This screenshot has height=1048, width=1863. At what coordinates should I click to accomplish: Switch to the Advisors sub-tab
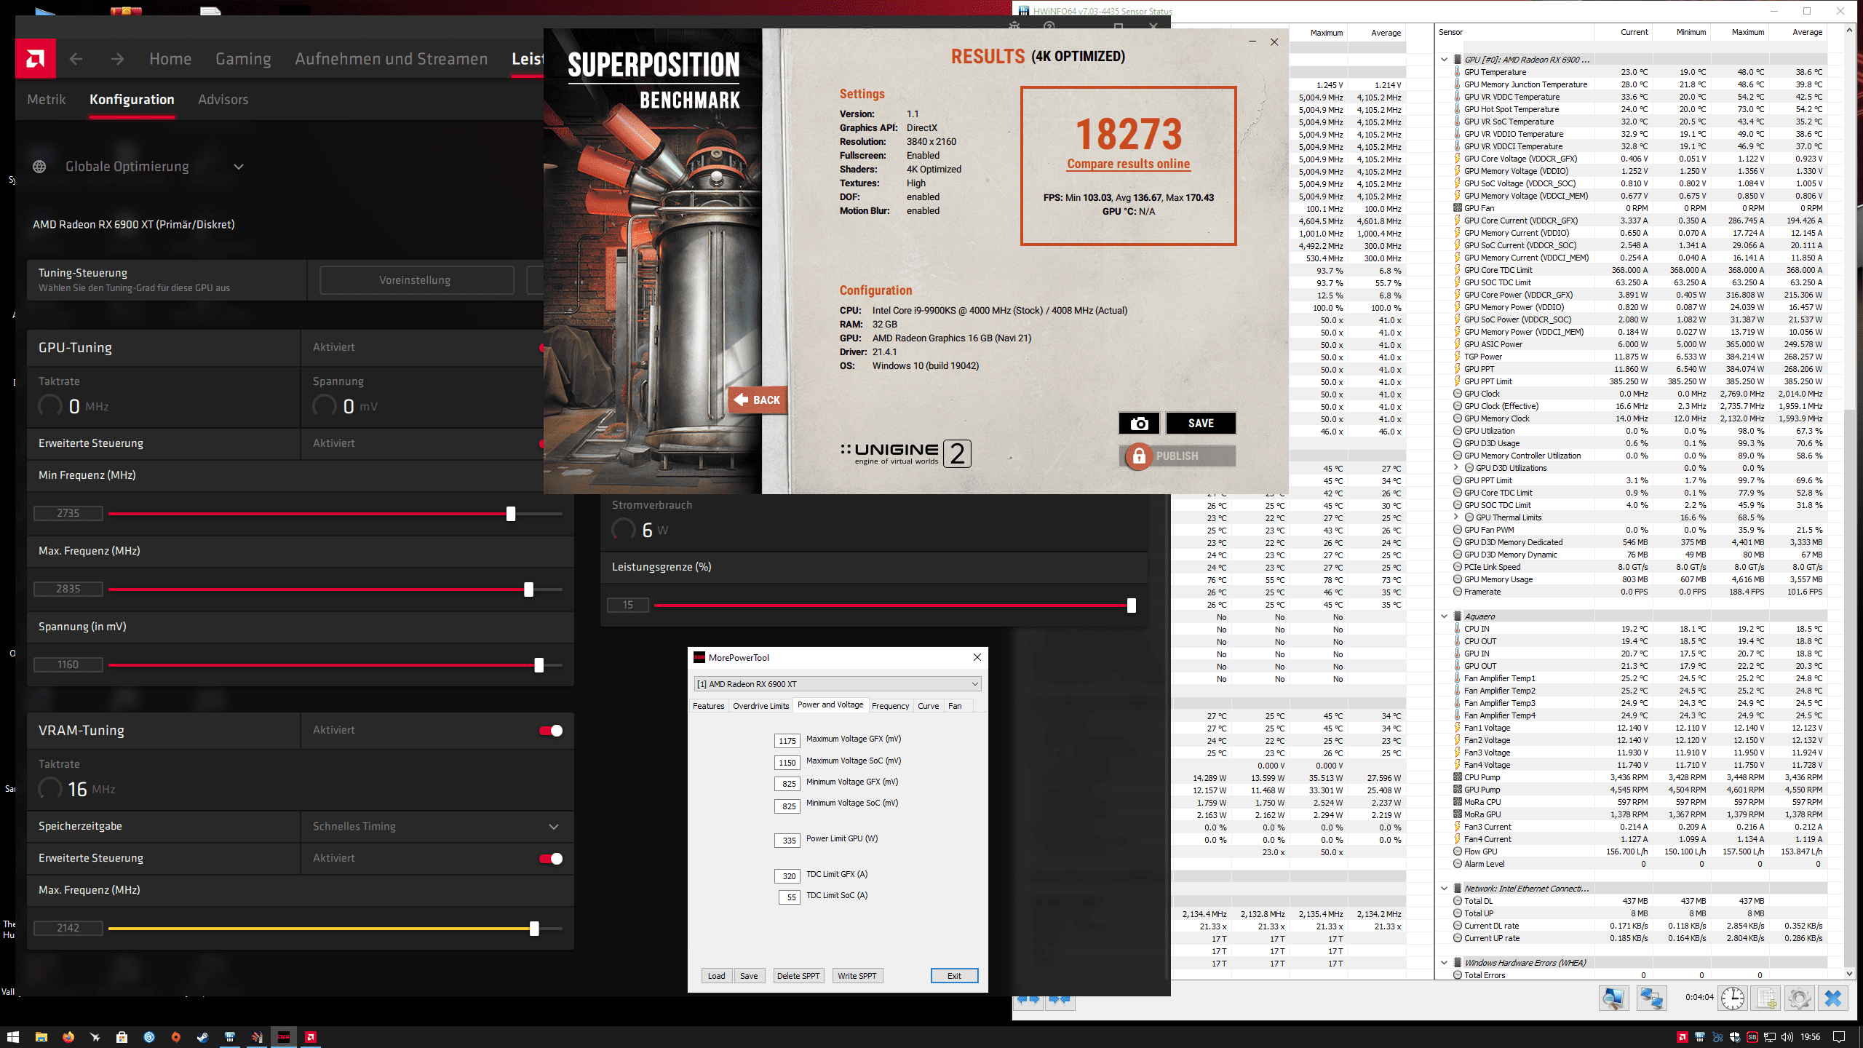223,100
